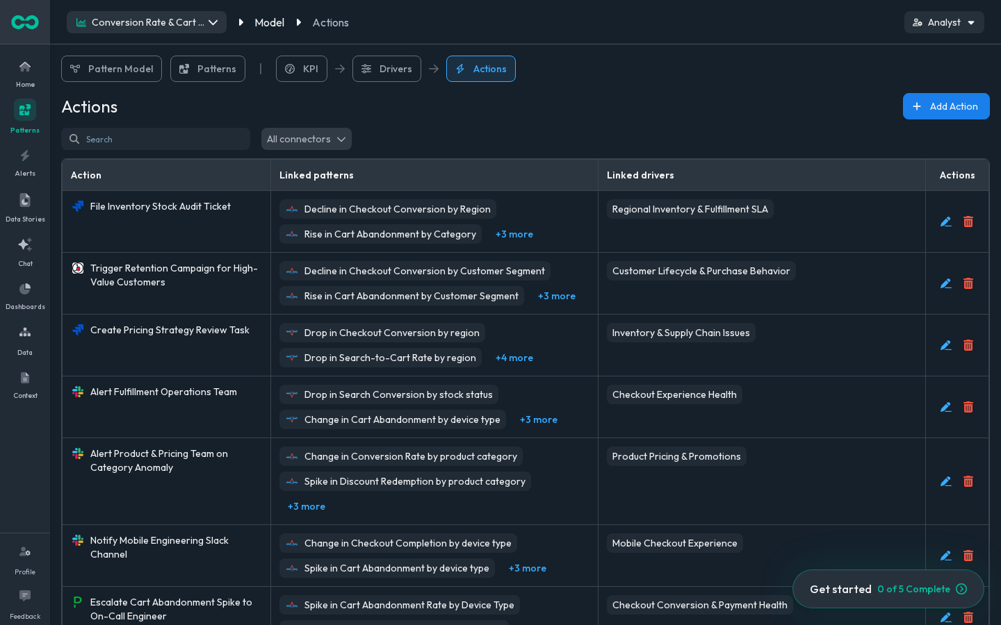Open Get started checklist
Image resolution: width=1001 pixels, height=625 pixels.
pyautogui.click(x=888, y=589)
